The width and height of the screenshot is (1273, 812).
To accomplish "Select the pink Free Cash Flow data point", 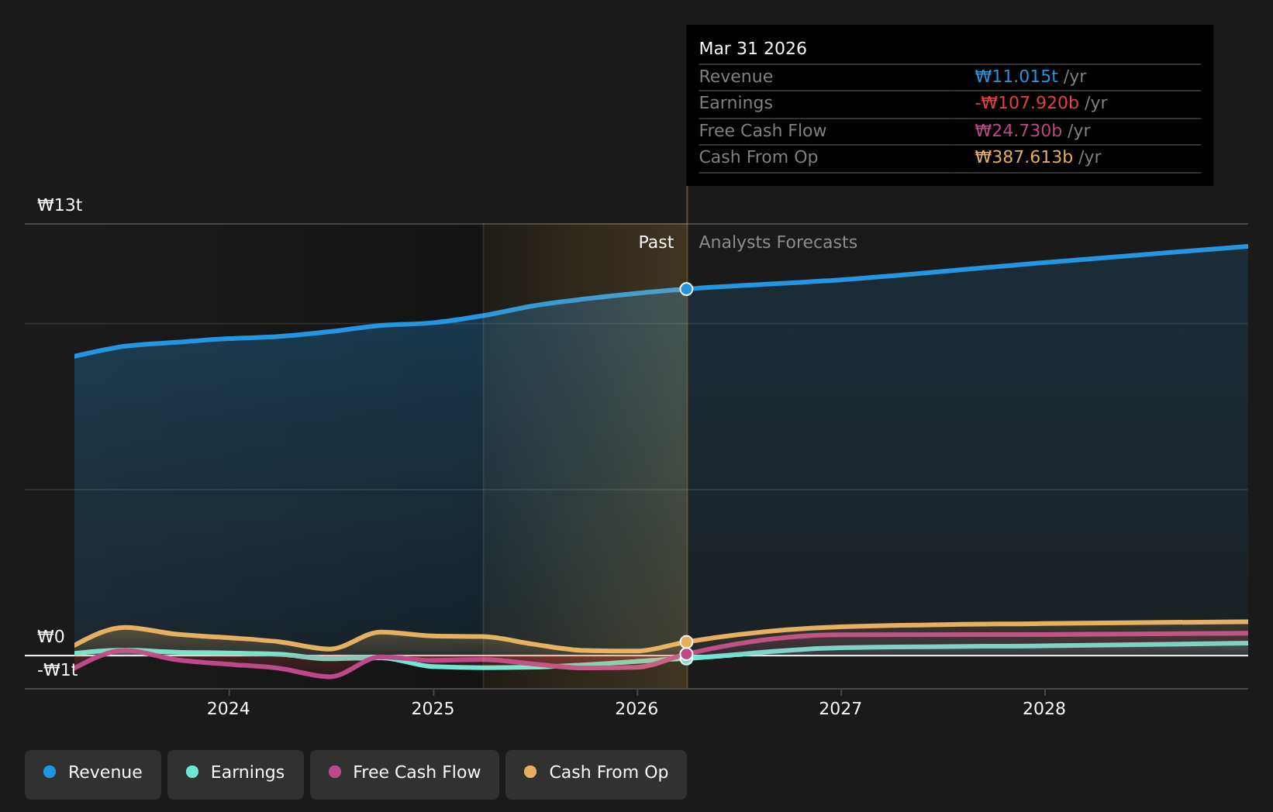I will click(686, 654).
